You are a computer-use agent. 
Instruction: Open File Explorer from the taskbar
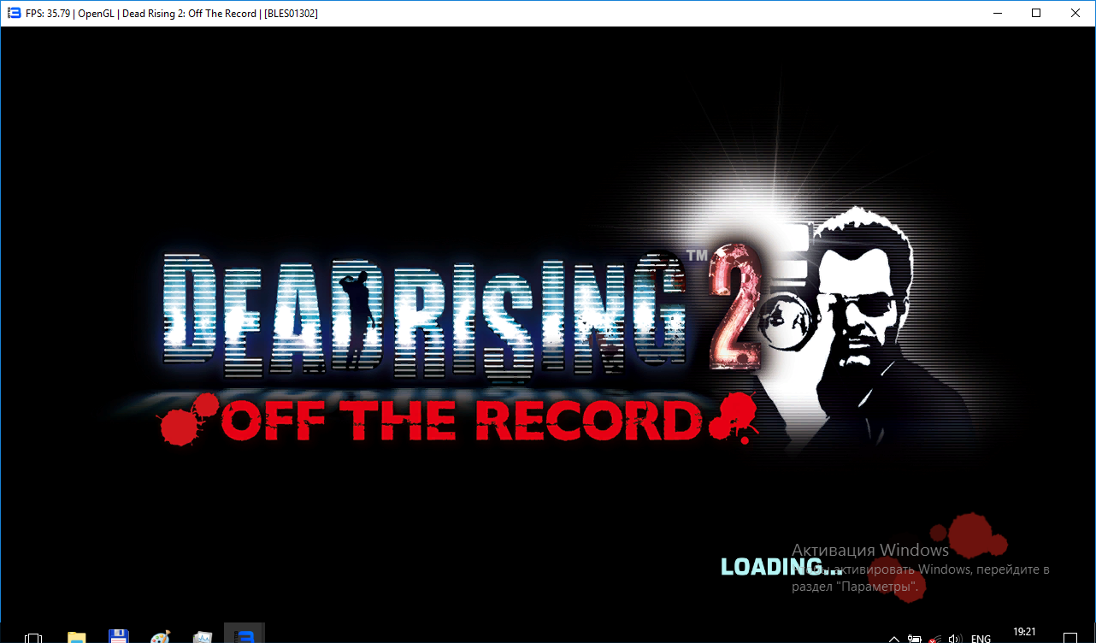(x=77, y=636)
